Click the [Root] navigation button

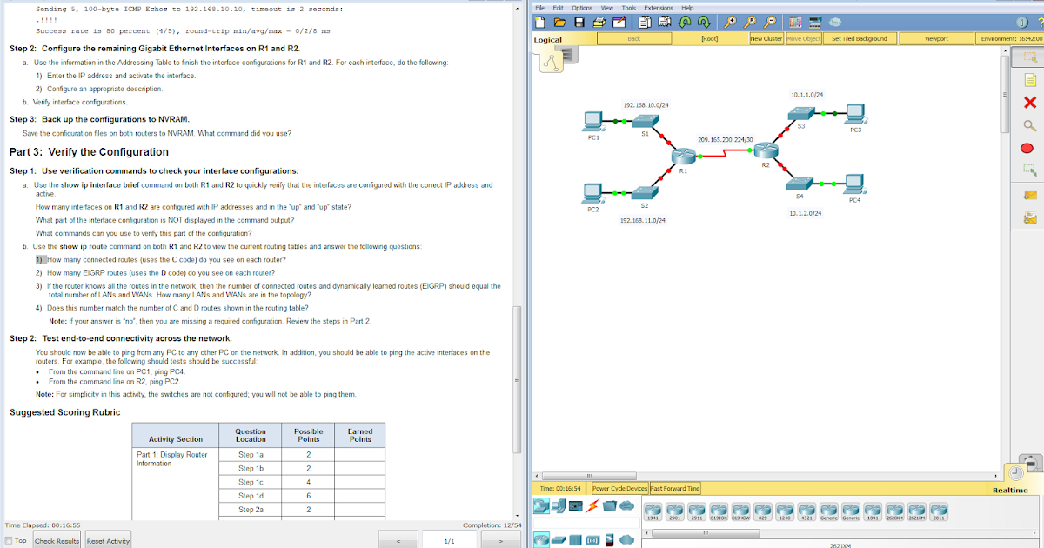click(710, 38)
